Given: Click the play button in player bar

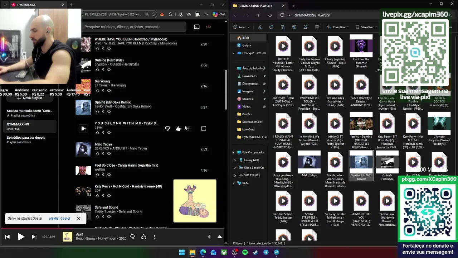Looking at the screenshot, I should click(21, 237).
